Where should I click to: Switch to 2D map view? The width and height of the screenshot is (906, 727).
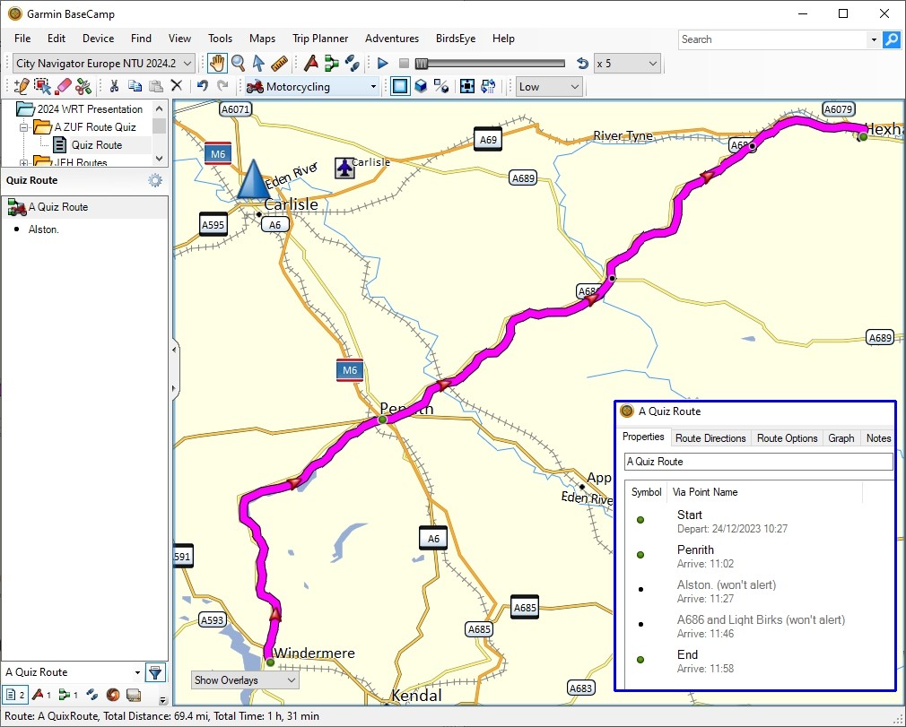click(400, 87)
